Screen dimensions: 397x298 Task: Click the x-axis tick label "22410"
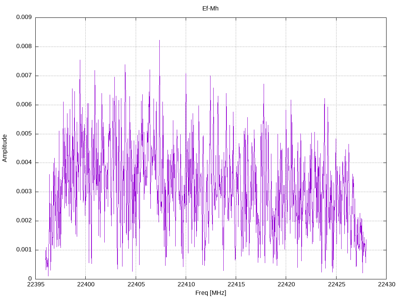point(186,284)
